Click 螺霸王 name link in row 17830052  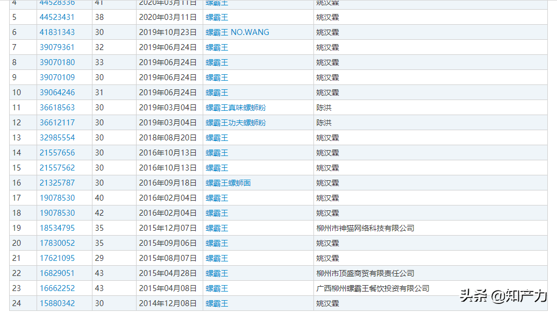click(x=217, y=243)
